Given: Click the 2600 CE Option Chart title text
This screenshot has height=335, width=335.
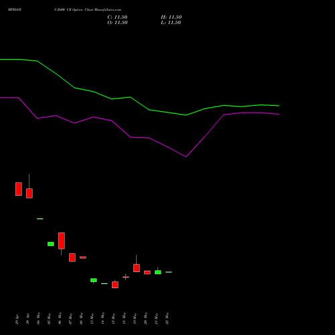Looking at the screenshot, I should pyautogui.click(x=88, y=10).
